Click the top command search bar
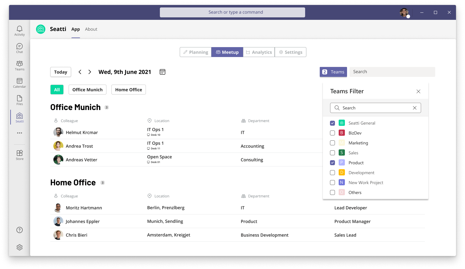The height and width of the screenshot is (269, 465). pyautogui.click(x=232, y=12)
